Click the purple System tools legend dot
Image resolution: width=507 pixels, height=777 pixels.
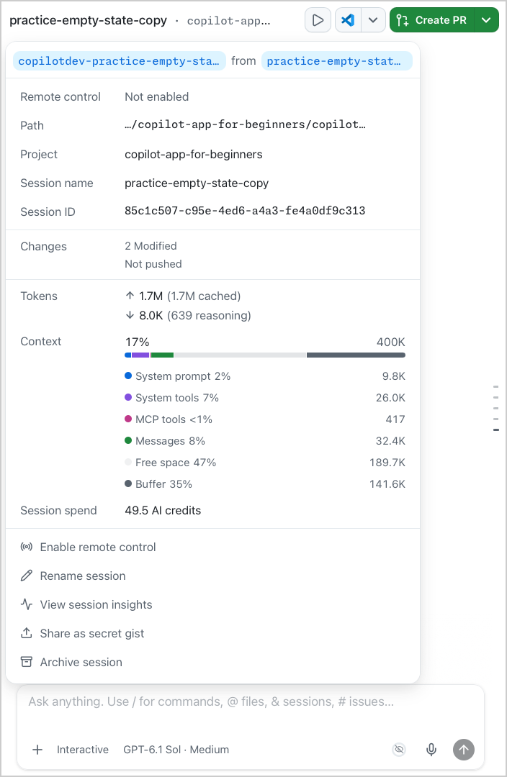tap(128, 397)
